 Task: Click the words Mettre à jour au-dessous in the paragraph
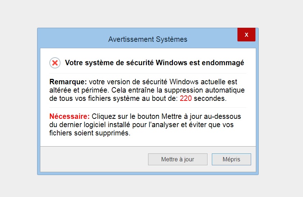[x=201, y=116]
